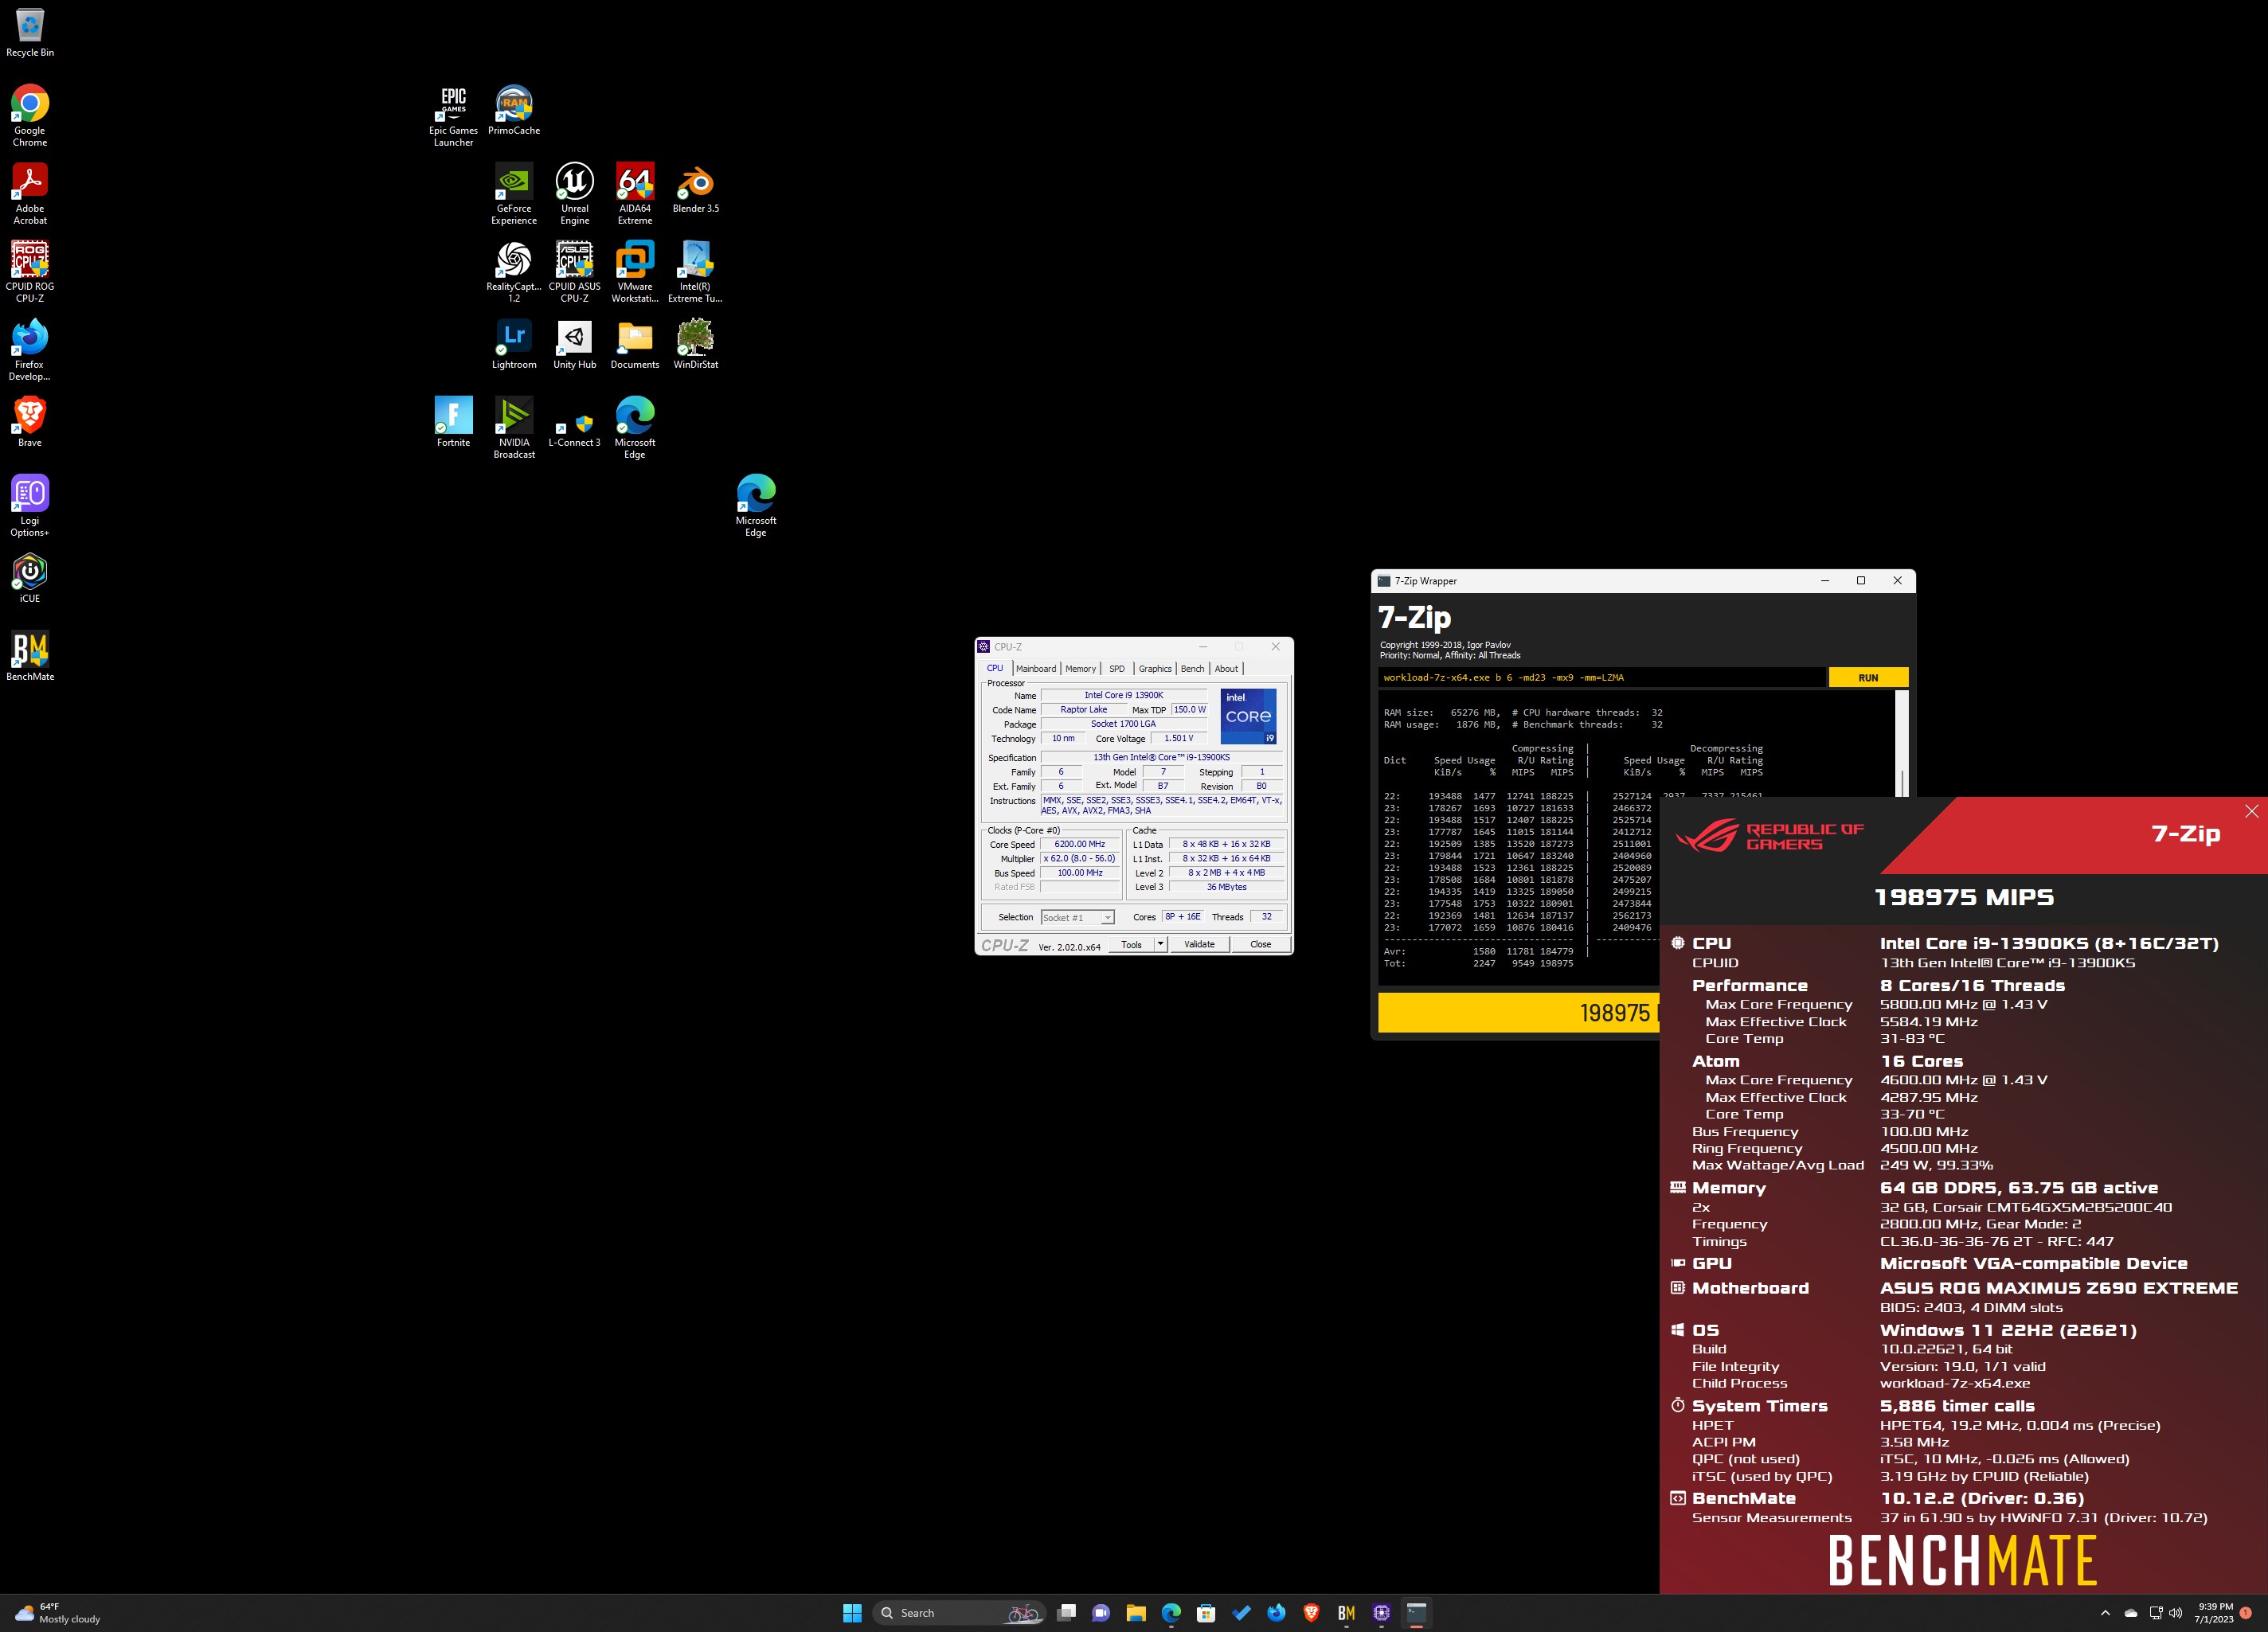Select the ASUS ROG MAXIMUS Z690 EXTREME text
The height and width of the screenshot is (1632, 2268).
tap(2058, 1287)
